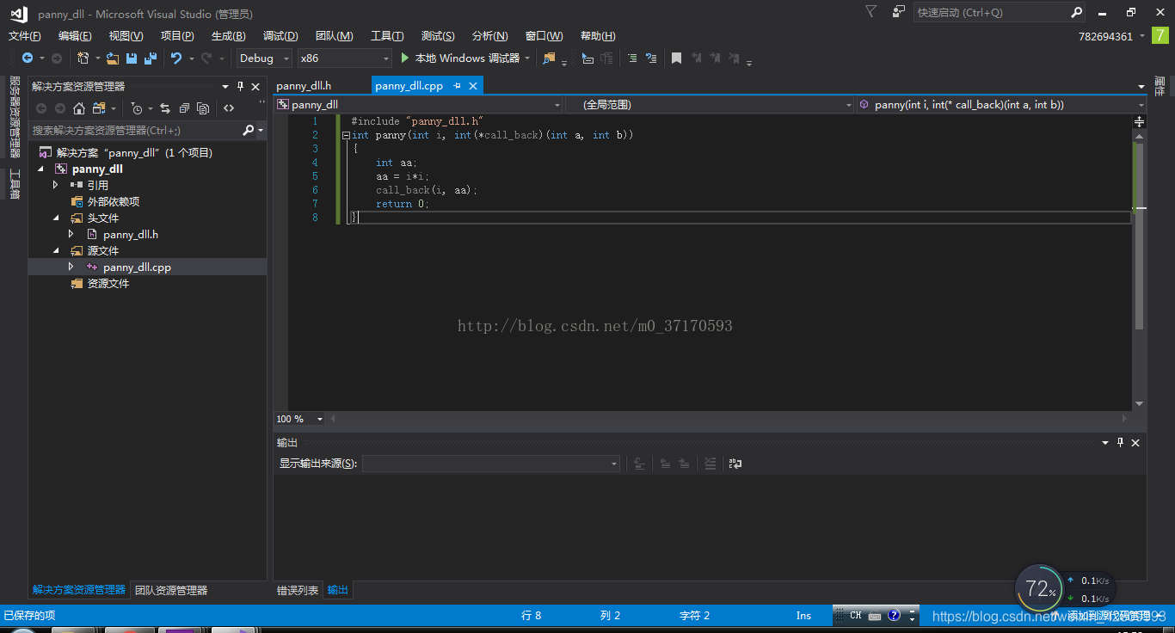The image size is (1175, 633).
Task: Click the notifications flag icon in title bar
Action: pos(871,12)
